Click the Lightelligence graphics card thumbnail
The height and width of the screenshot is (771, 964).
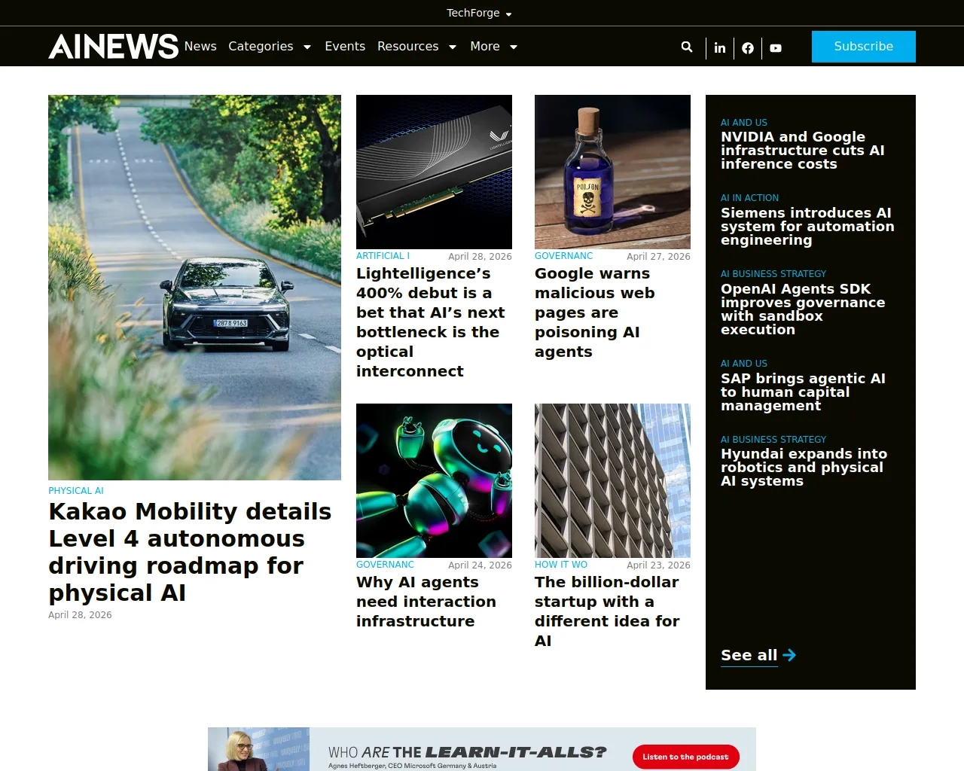(434, 172)
